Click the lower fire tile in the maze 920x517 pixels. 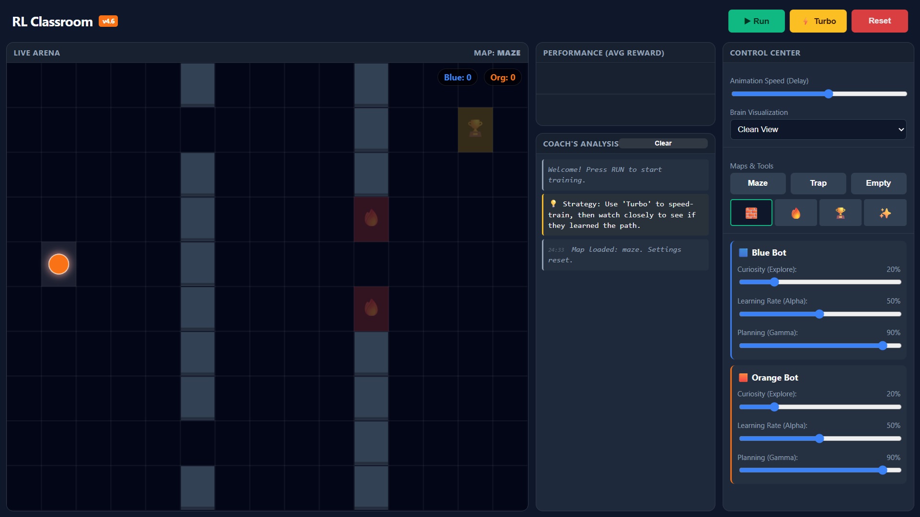(371, 308)
